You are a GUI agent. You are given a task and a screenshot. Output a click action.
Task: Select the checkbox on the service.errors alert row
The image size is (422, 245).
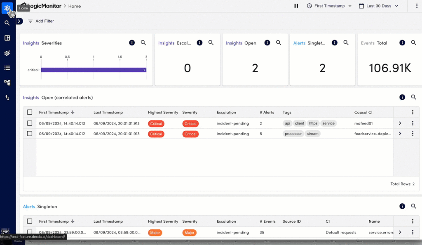[29, 232]
